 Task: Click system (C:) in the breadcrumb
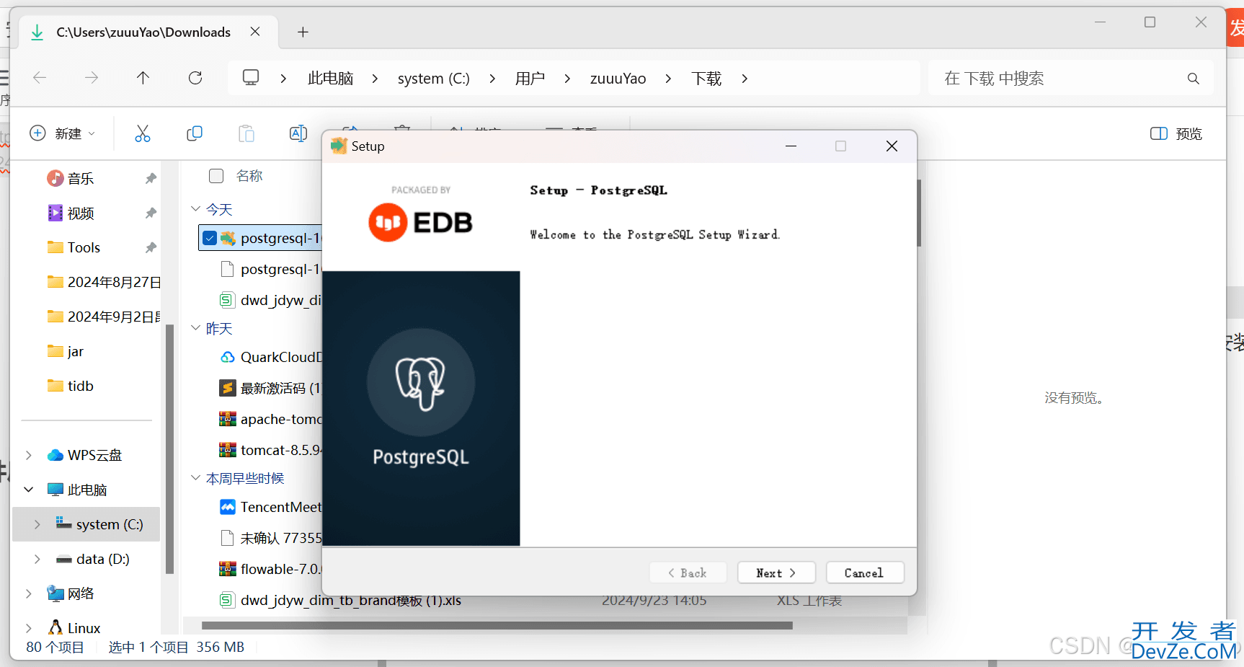(433, 78)
